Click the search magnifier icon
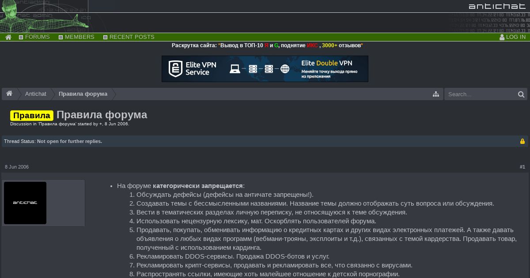 (x=521, y=94)
